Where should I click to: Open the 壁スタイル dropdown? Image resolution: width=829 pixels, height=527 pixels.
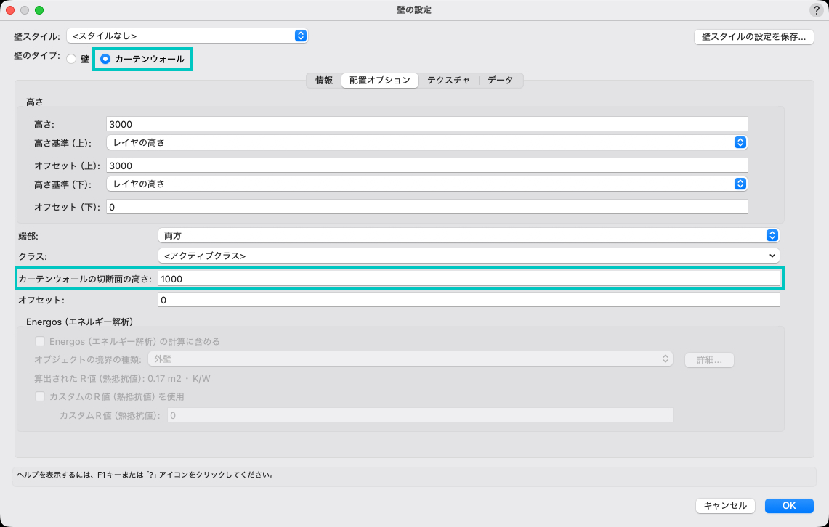click(x=187, y=36)
